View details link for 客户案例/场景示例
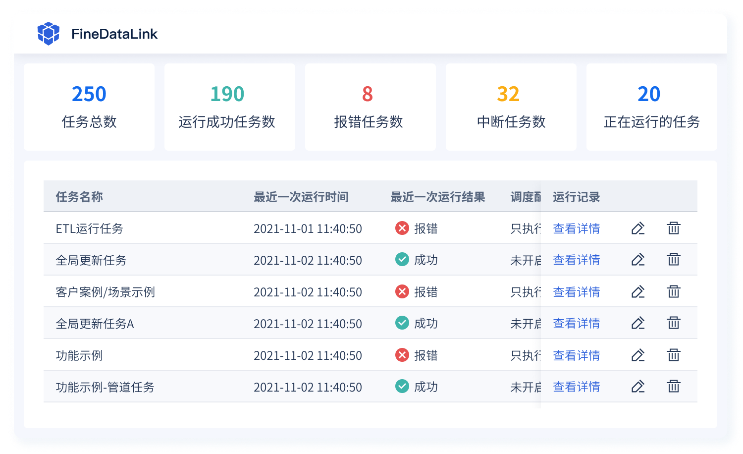The image size is (743, 454). point(576,292)
